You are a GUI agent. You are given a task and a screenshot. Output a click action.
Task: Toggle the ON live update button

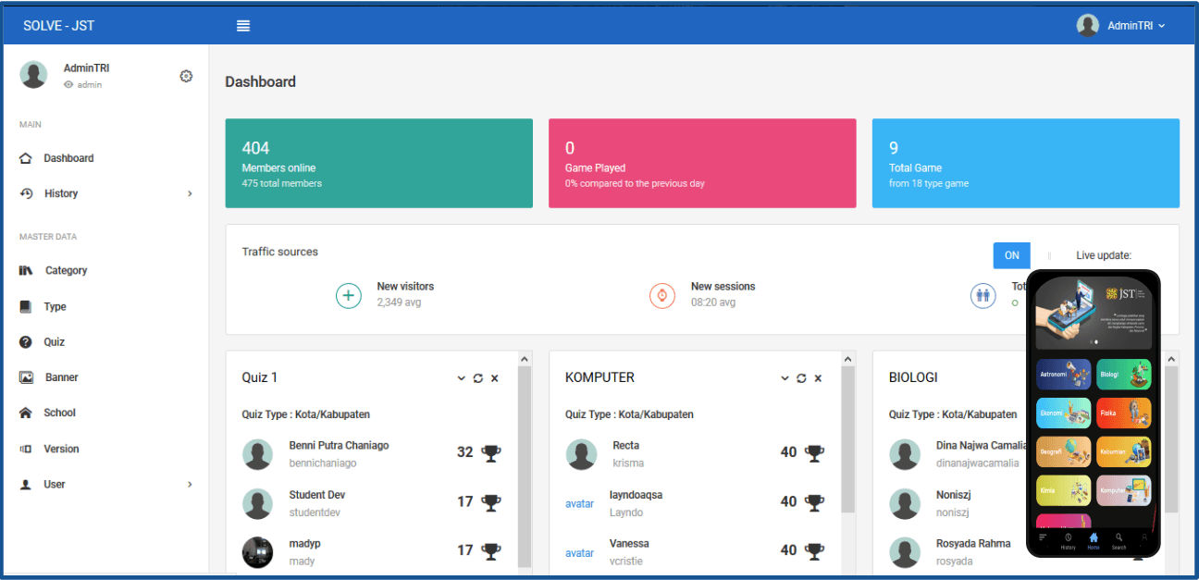(x=1011, y=255)
